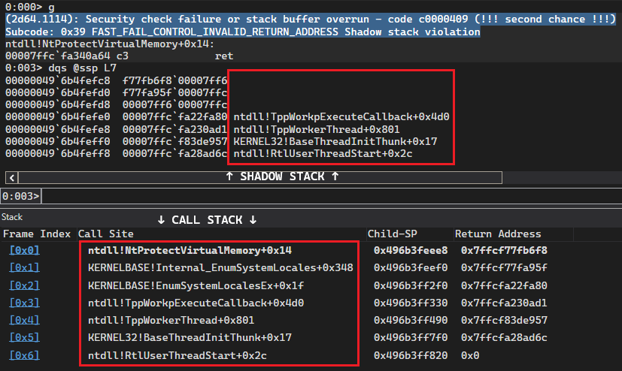Click shadow stack address 00000049`6b4feff8

(x=57, y=153)
